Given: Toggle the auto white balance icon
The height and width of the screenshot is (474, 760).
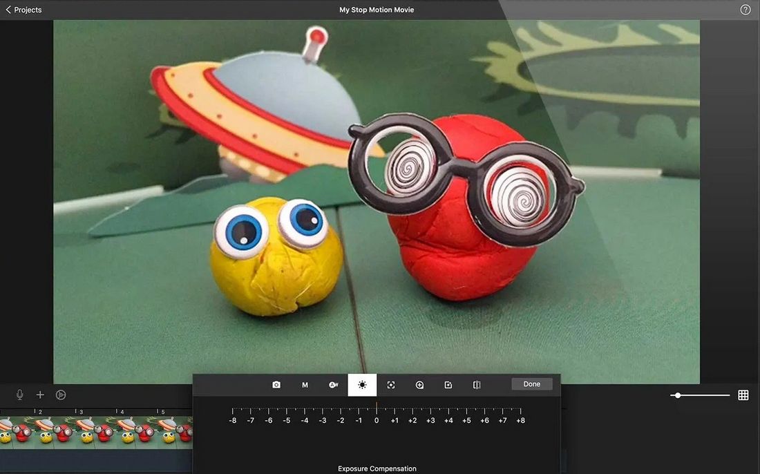Looking at the screenshot, I should [334, 385].
